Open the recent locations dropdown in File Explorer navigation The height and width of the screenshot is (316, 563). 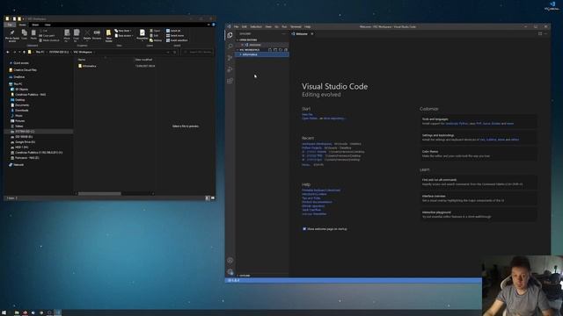click(19, 52)
